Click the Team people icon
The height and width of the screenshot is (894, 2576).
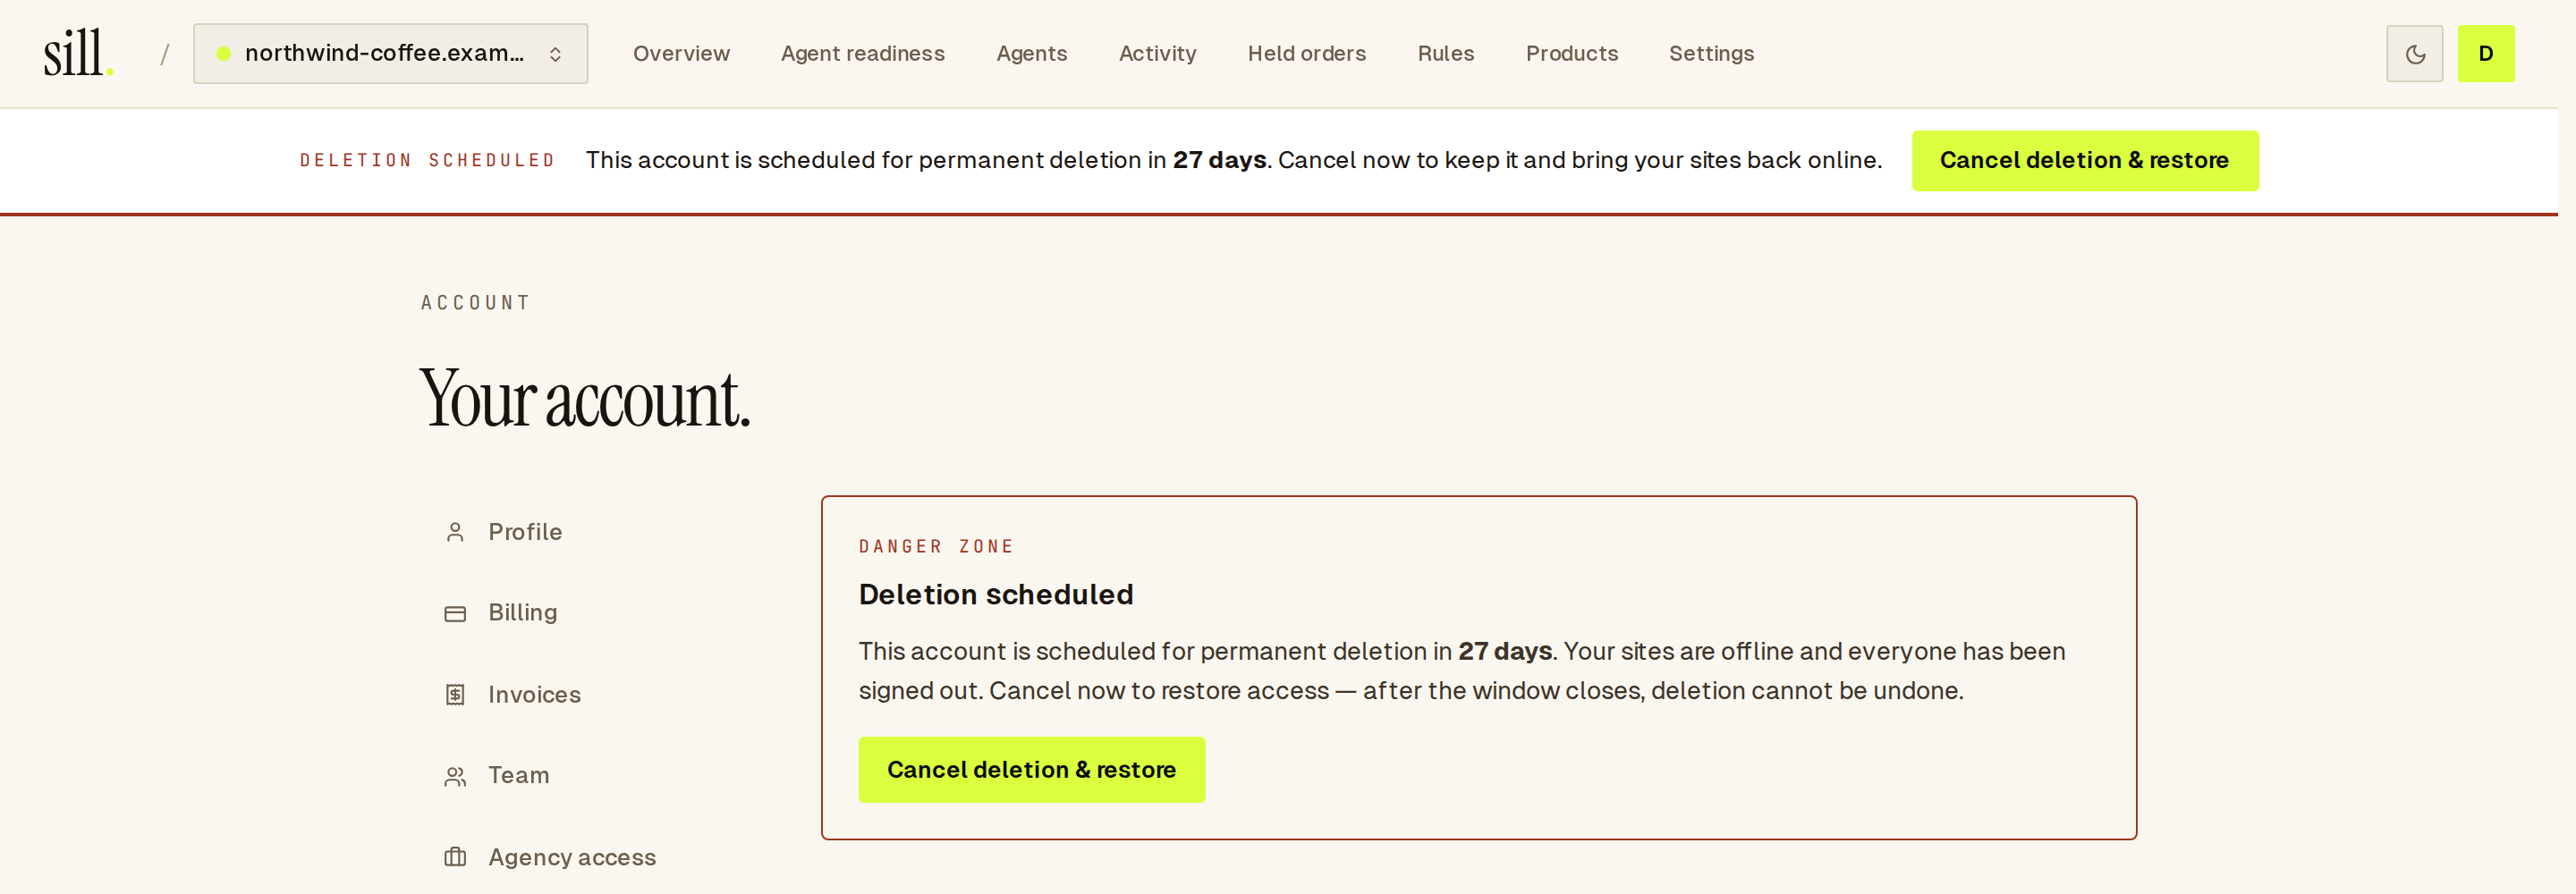(x=455, y=776)
